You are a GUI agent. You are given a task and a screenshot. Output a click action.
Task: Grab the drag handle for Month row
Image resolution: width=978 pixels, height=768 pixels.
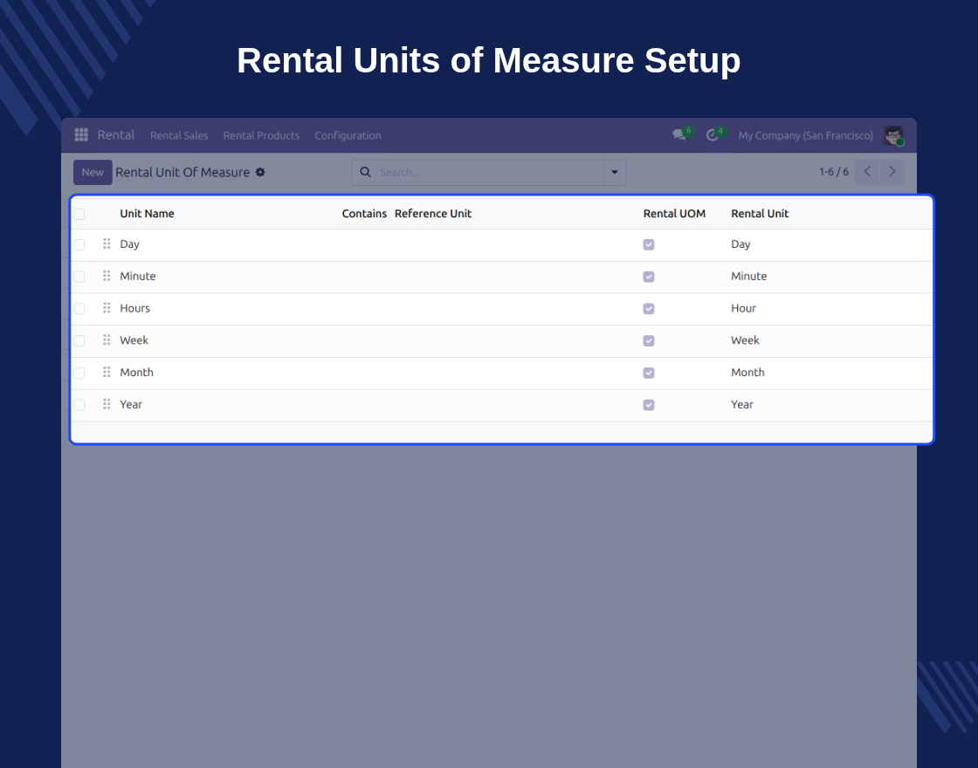[107, 372]
